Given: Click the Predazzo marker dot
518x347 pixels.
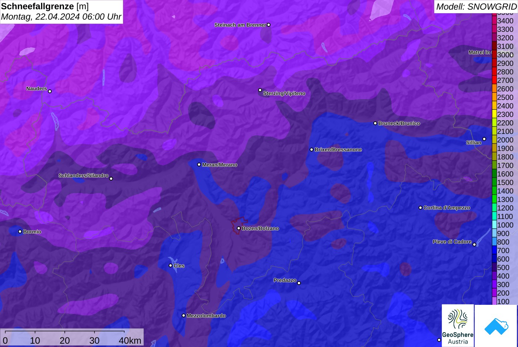Looking at the screenshot, I should tap(299, 283).
